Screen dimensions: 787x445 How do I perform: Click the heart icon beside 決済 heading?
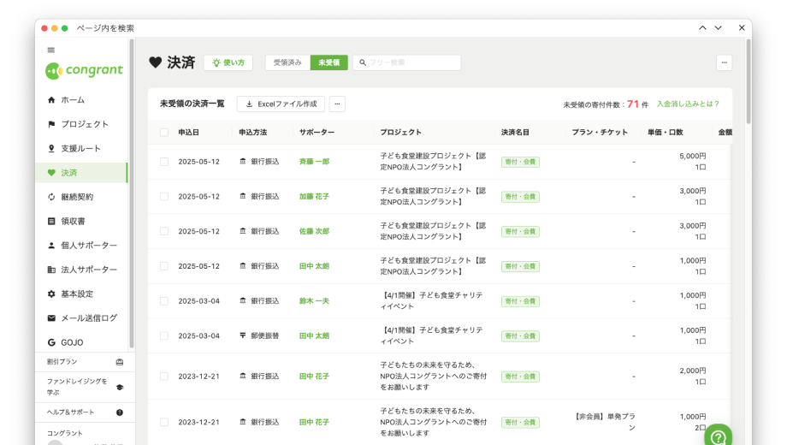[156, 62]
